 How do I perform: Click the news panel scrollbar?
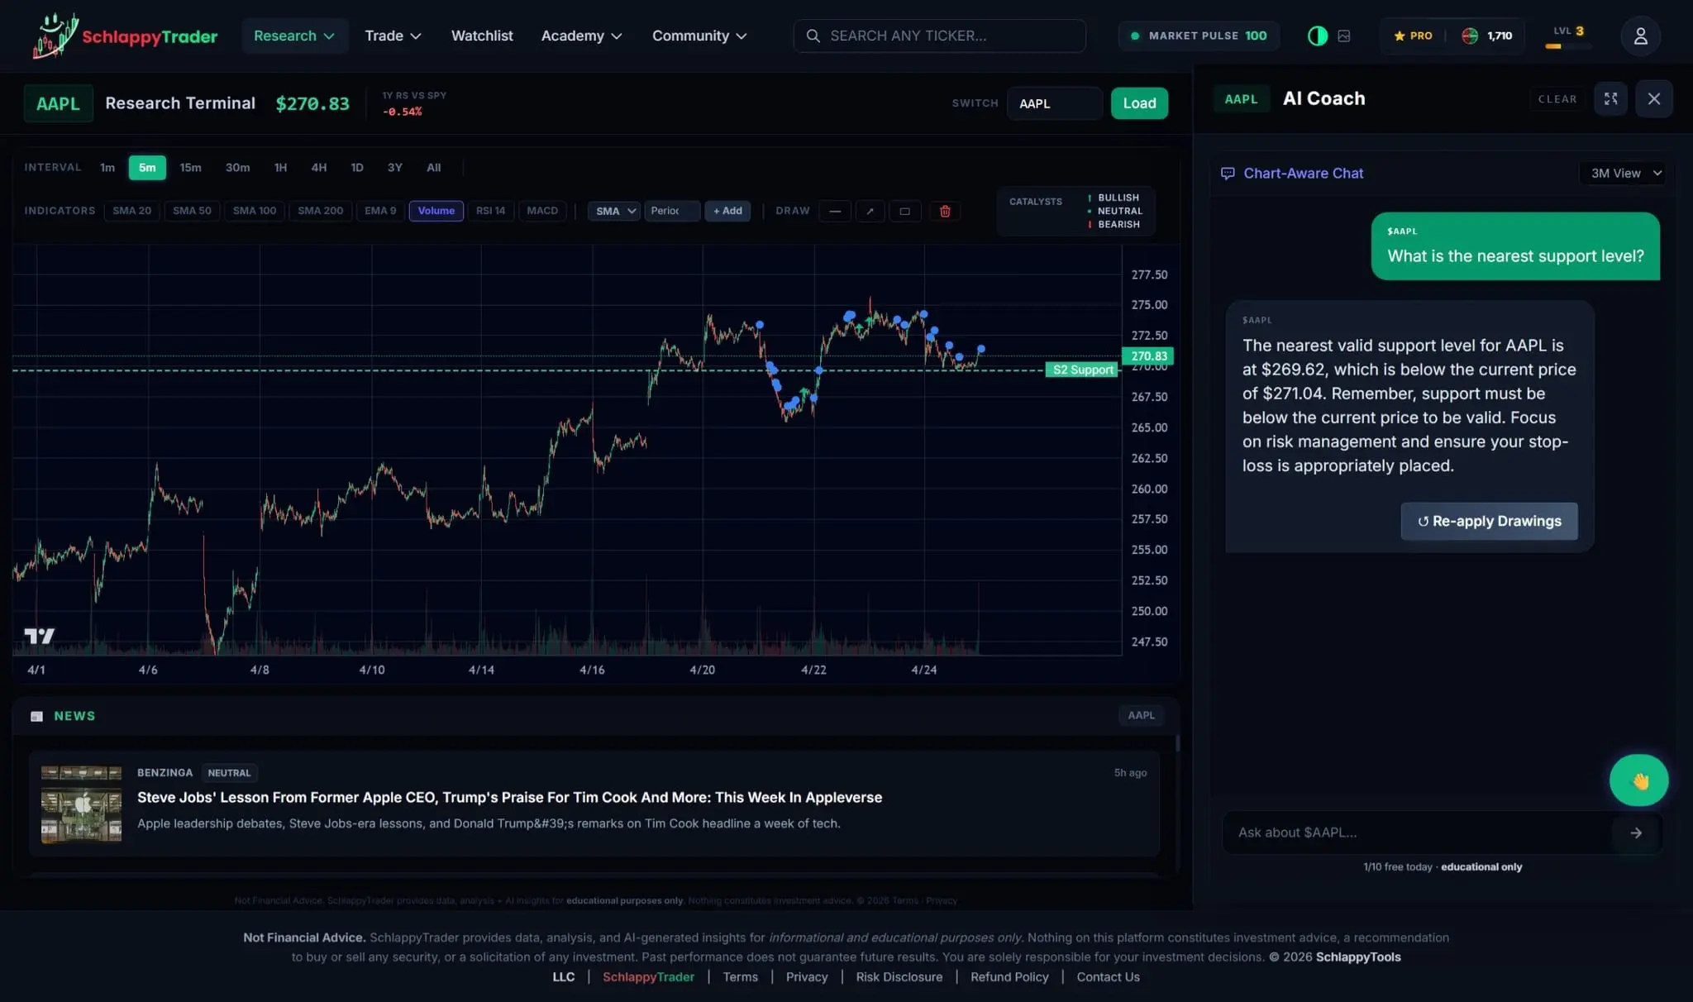[1177, 742]
